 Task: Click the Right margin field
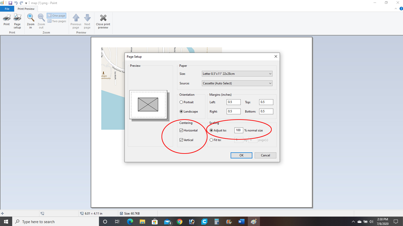(234, 111)
